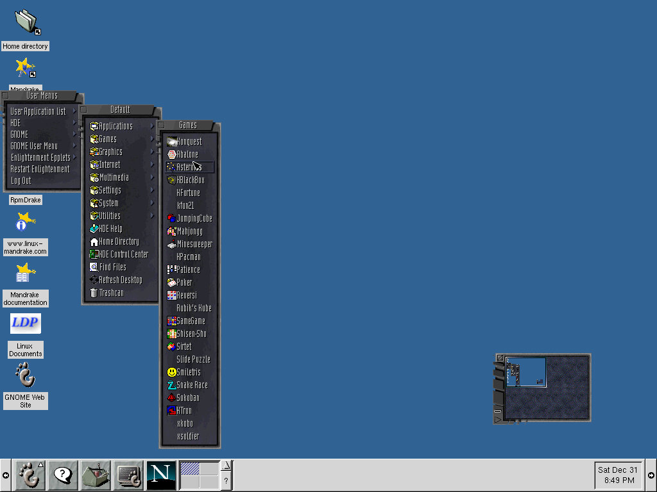Click Log Out in User Menus
The height and width of the screenshot is (492, 657).
coord(21,181)
